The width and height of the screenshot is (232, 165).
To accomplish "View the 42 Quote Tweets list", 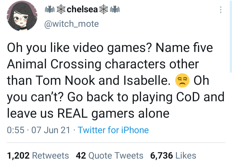I will pos(110,156).
